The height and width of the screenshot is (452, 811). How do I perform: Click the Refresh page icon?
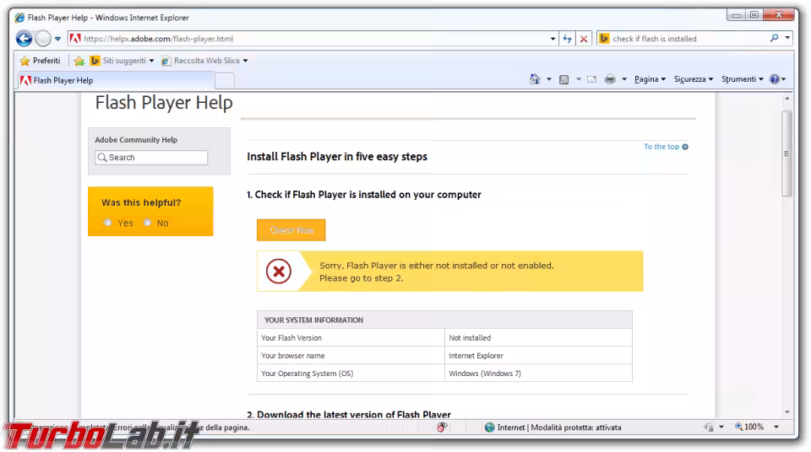(567, 39)
